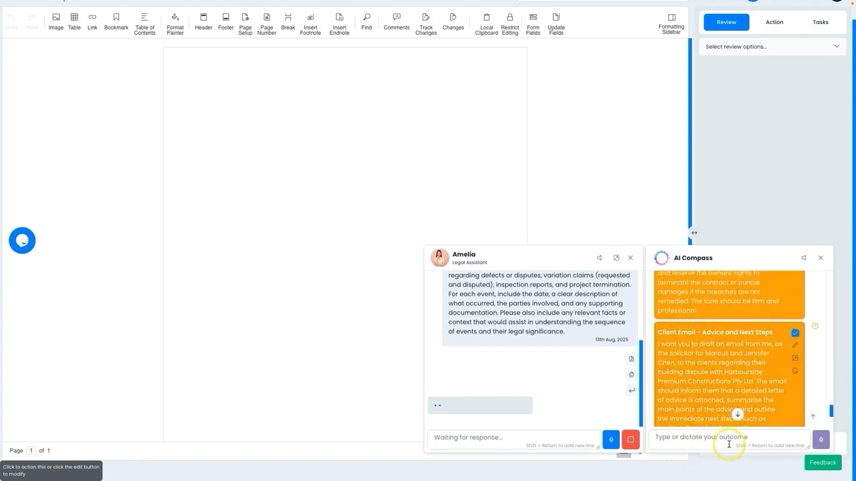Toggle the Formatting Sidebar

671,24
